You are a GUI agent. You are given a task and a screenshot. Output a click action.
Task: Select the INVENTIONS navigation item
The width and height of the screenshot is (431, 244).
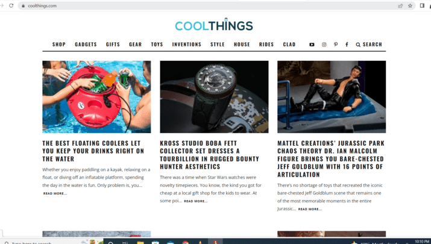(187, 45)
